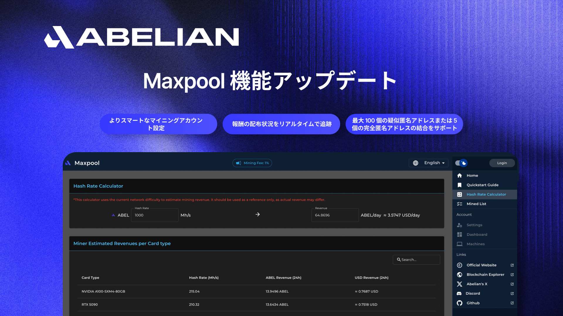Click the Machines laptop icon
The image size is (563, 316).
pos(459,244)
